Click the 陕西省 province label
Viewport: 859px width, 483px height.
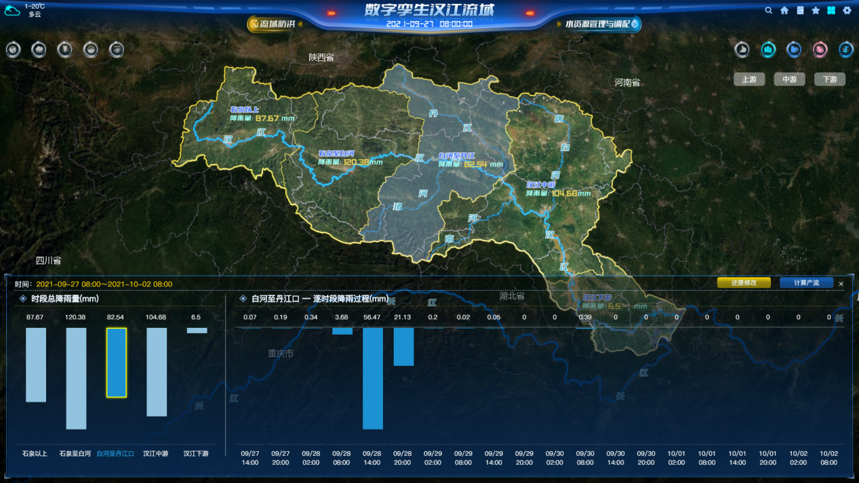pyautogui.click(x=321, y=58)
